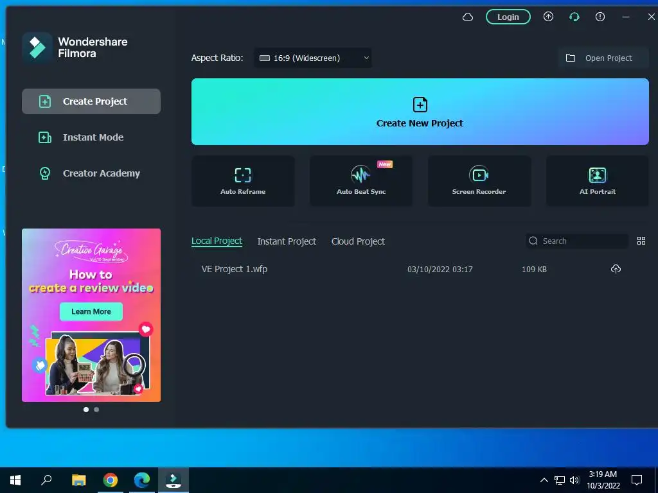Select Create Project in the sidebar
The image size is (658, 493).
point(91,101)
